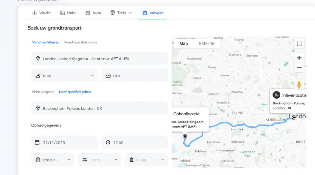The height and width of the screenshot is (175, 315).
Task: Switch map to Satellite view
Action: (206, 43)
